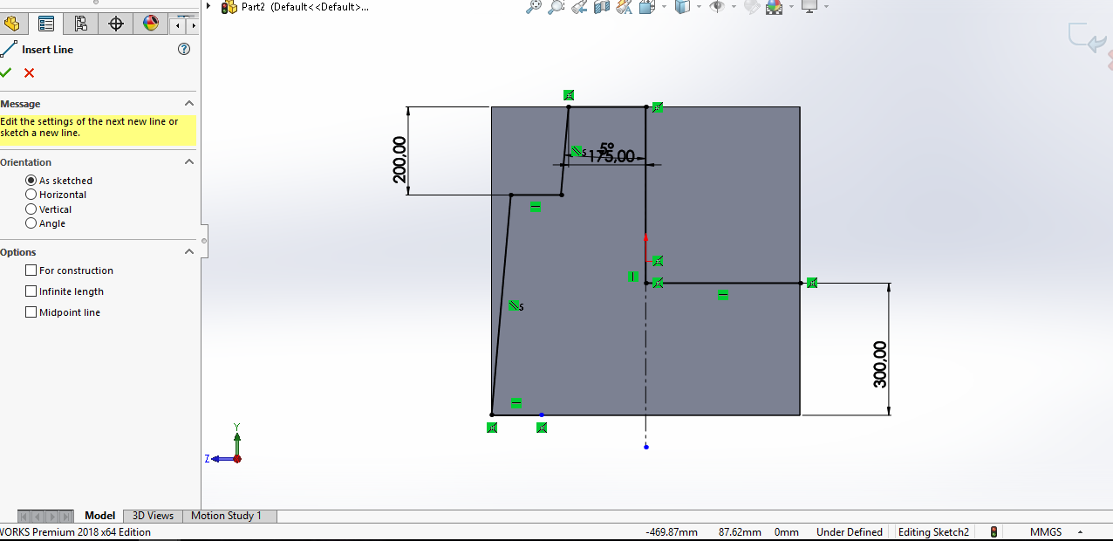The width and height of the screenshot is (1113, 541).
Task: Click the 200,00 dimension text
Action: point(400,160)
